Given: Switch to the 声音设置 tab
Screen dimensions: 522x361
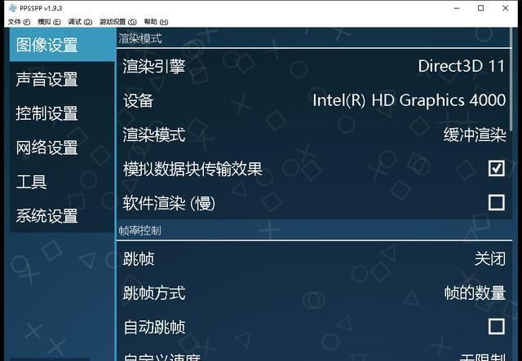Looking at the screenshot, I should point(62,79).
